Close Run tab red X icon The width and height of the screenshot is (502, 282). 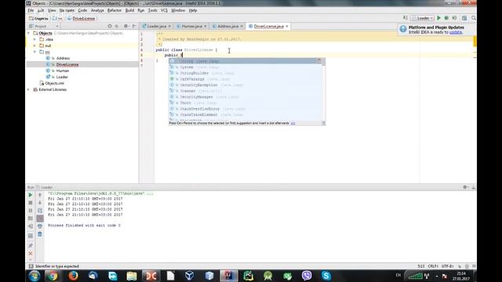point(31,254)
